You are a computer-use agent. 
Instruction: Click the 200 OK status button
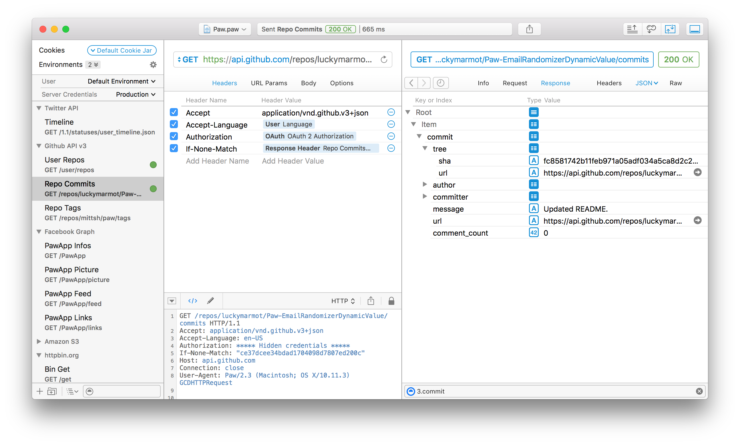click(x=678, y=59)
